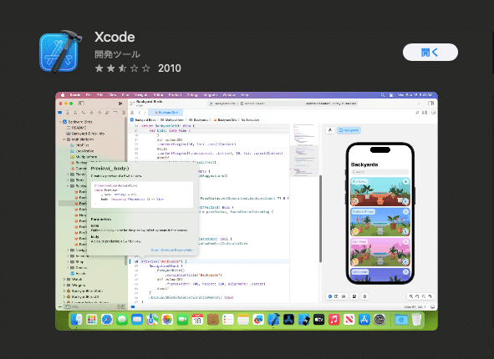Click Launchpad in the dock
The width and height of the screenshot is (494, 359).
(x=92, y=320)
